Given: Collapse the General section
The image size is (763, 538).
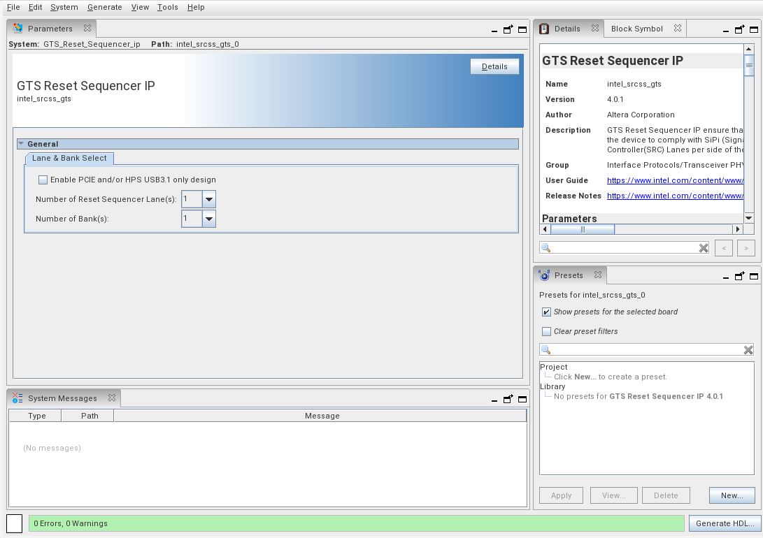Looking at the screenshot, I should (21, 144).
